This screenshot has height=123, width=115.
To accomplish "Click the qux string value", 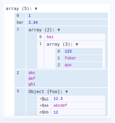I will pyautogui.click(x=68, y=65).
